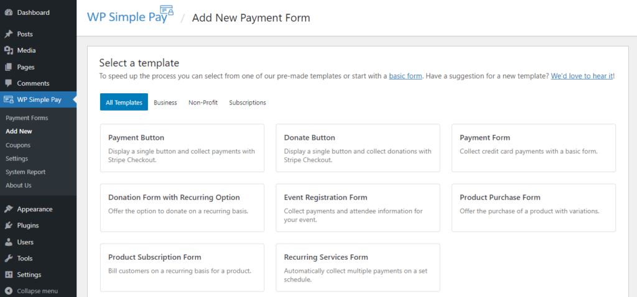Screen dimensions: 637x297
Task: Choose the Product Purchase Form template
Action: [534, 208]
